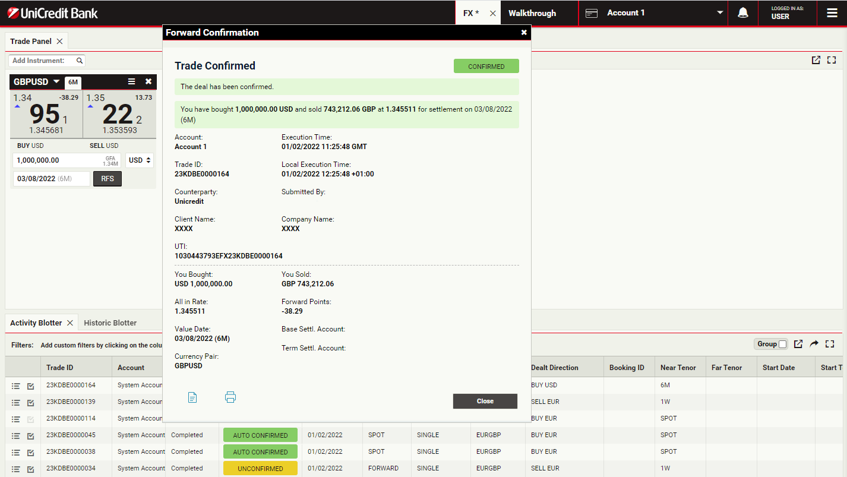Open the hamburger main menu
Screen dimensions: 847x477
click(x=832, y=13)
